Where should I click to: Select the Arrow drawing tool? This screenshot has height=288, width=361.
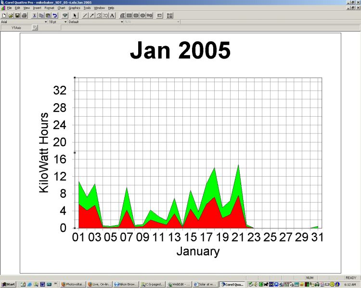click(x=92, y=15)
